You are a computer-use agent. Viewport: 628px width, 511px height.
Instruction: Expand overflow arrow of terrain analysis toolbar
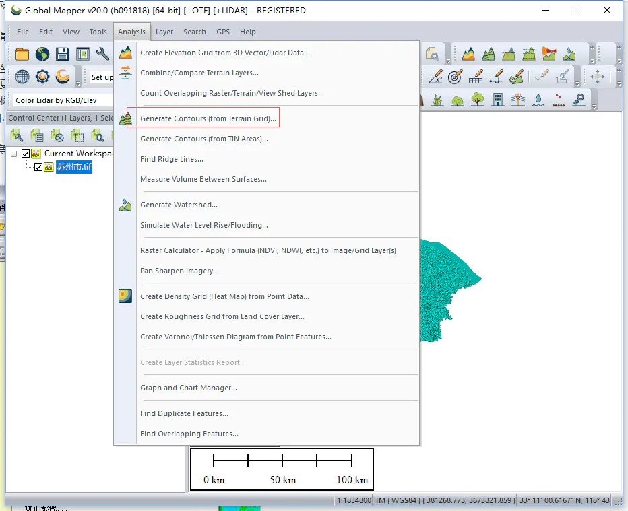(x=592, y=54)
